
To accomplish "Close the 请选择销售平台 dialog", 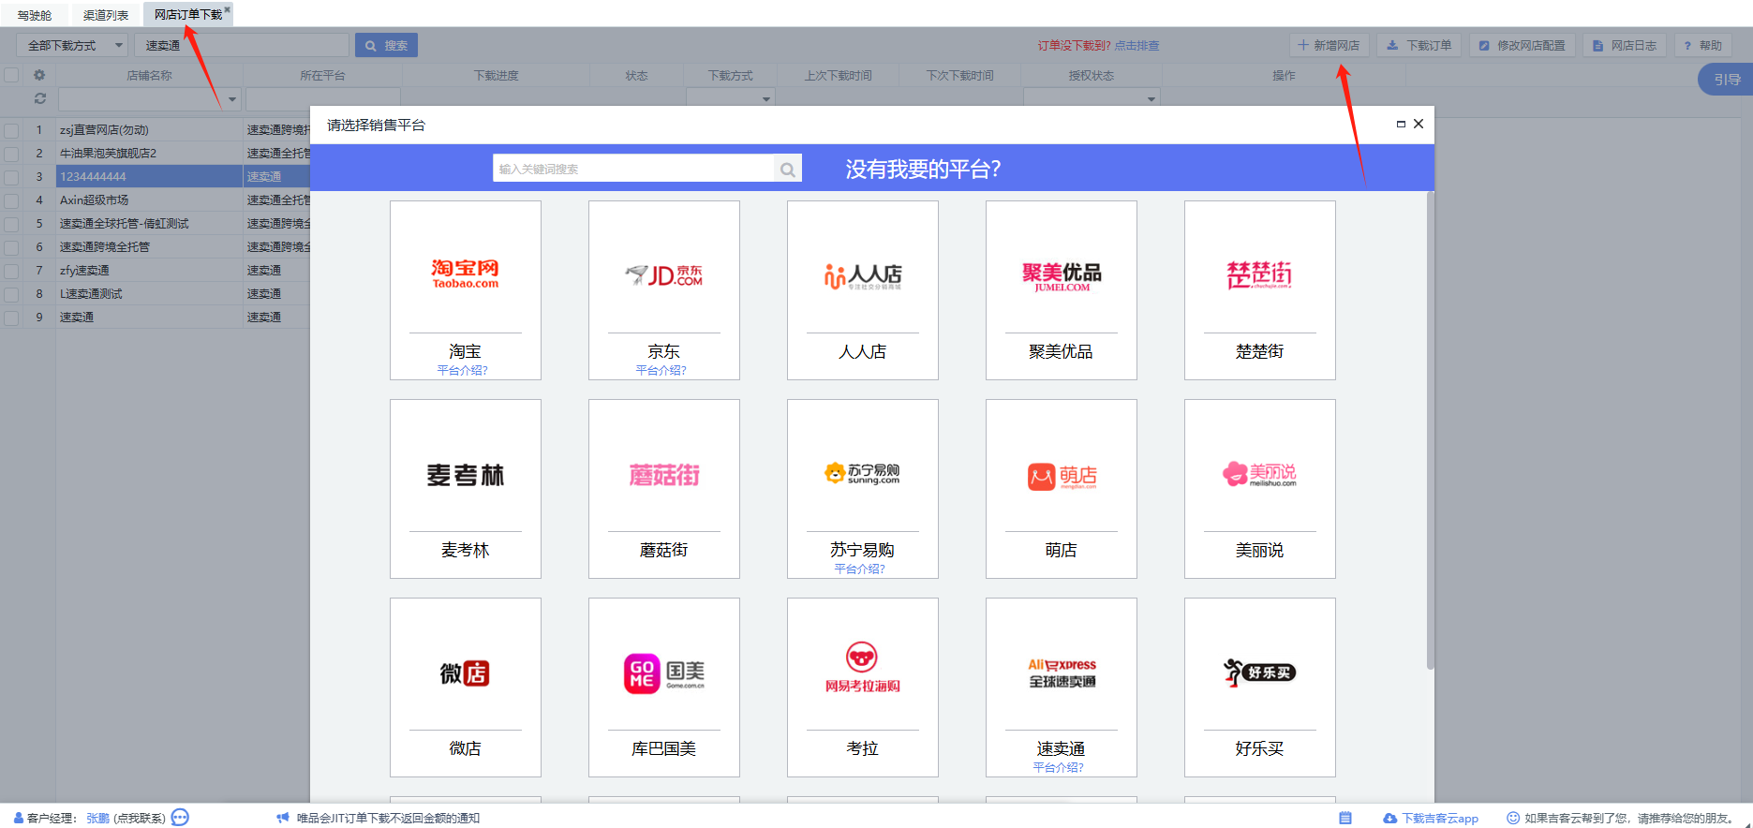I will coord(1419,124).
